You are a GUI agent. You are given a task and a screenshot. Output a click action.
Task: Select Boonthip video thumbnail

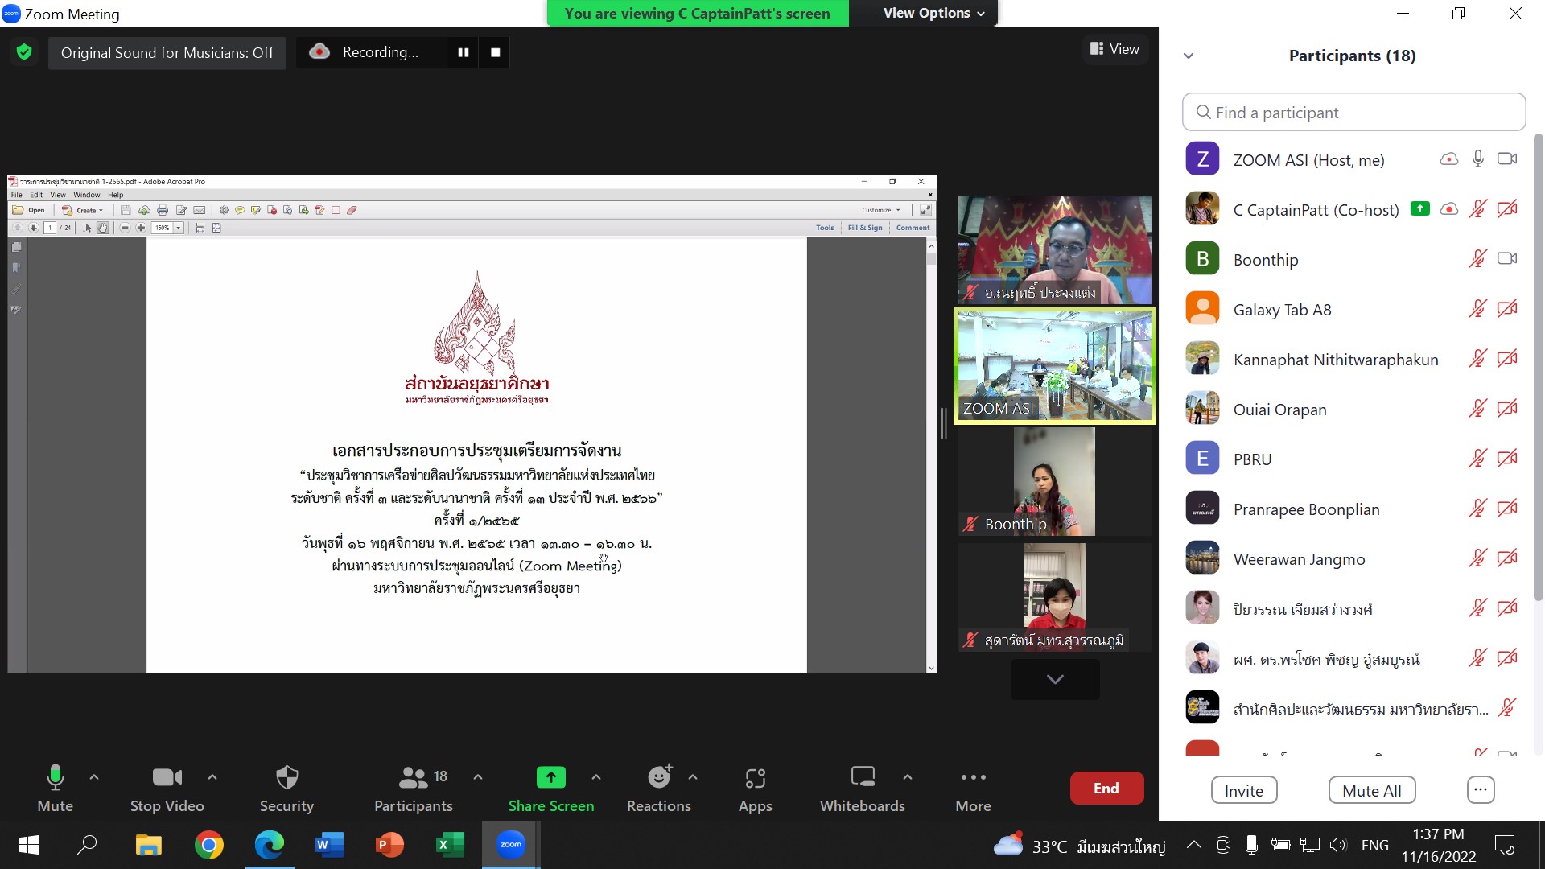coord(1055,481)
